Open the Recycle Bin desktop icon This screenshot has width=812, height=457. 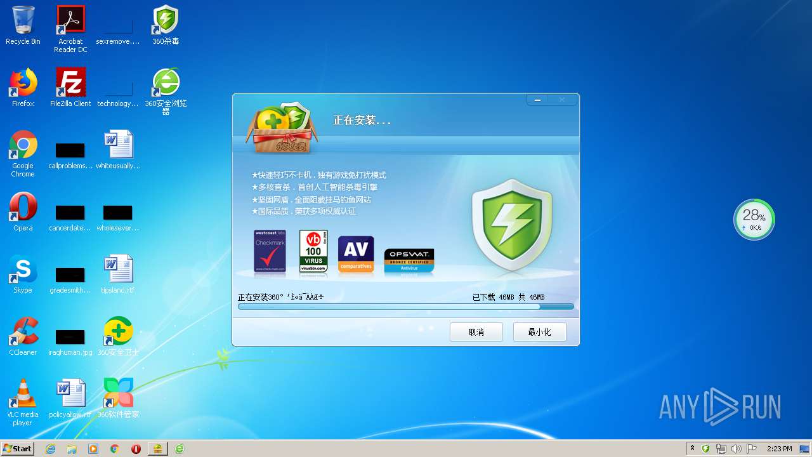click(23, 25)
